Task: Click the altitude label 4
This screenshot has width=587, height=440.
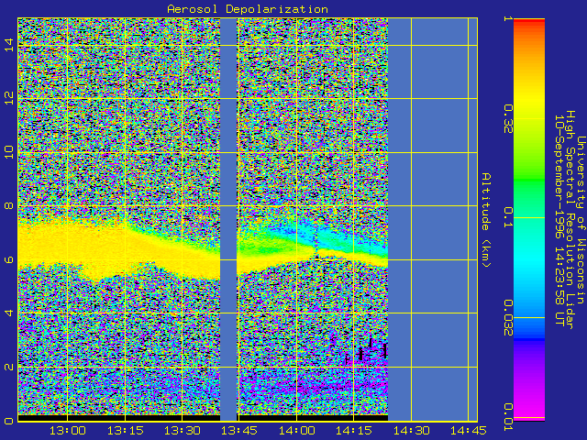Action: point(9,313)
